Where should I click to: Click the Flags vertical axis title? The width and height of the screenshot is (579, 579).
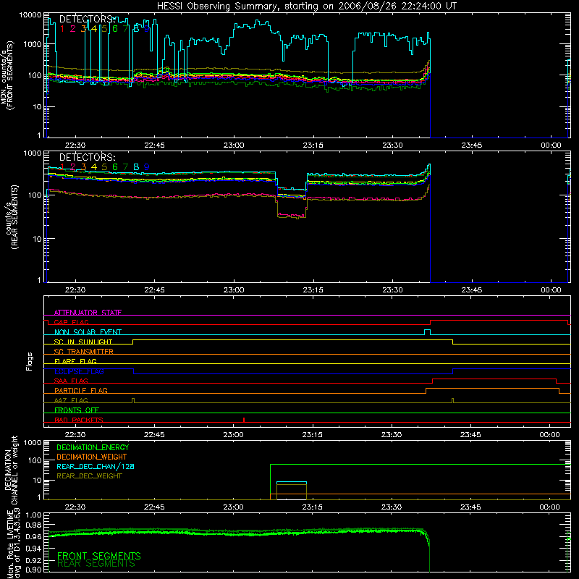coord(30,361)
